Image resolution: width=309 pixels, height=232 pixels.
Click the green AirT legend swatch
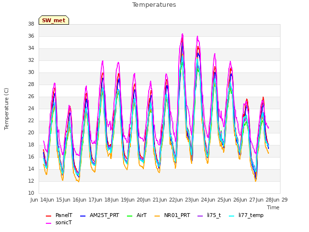(130, 216)
